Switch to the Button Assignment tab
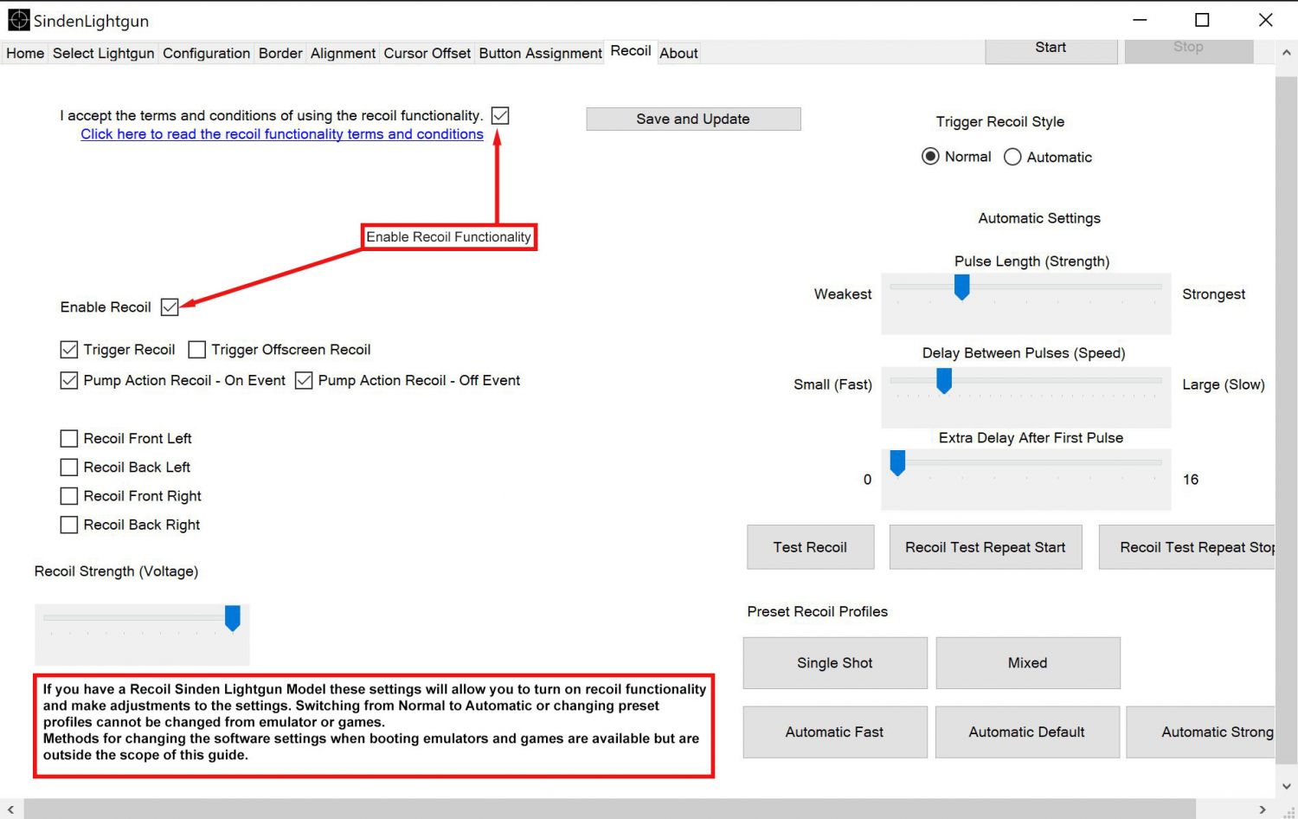This screenshot has width=1298, height=819. pyautogui.click(x=540, y=53)
